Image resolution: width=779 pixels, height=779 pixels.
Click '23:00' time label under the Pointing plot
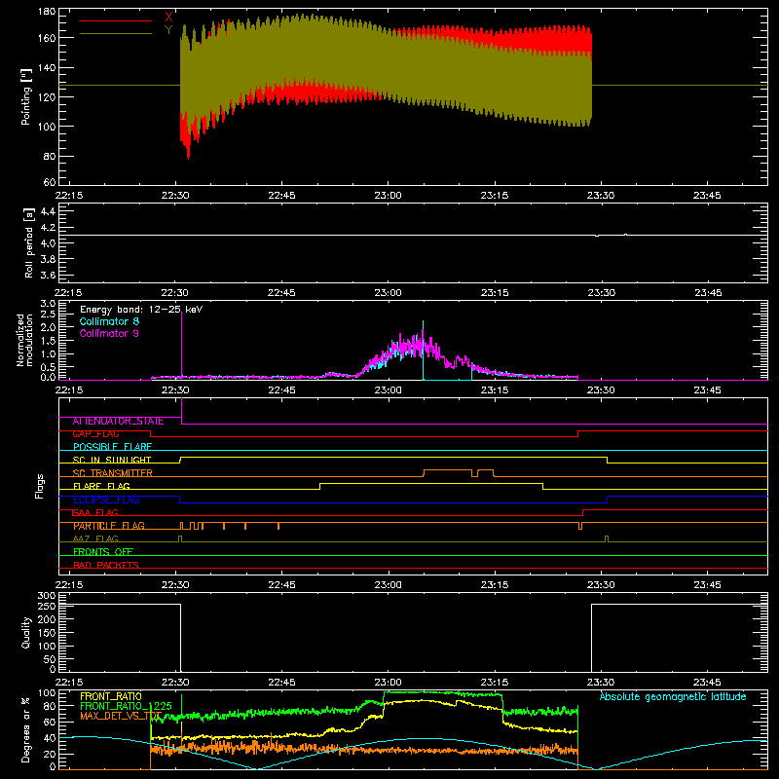(388, 196)
